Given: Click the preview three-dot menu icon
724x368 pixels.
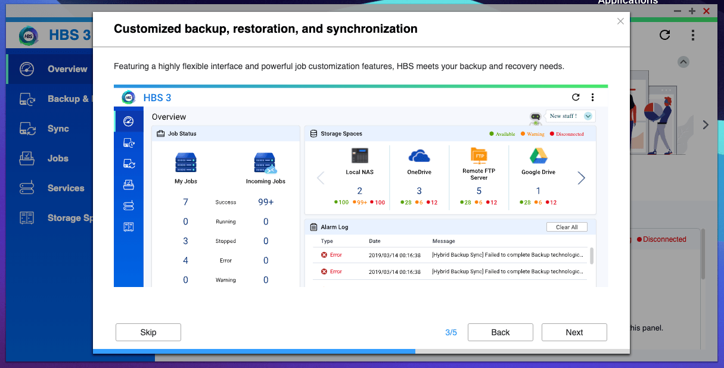Looking at the screenshot, I should [592, 97].
